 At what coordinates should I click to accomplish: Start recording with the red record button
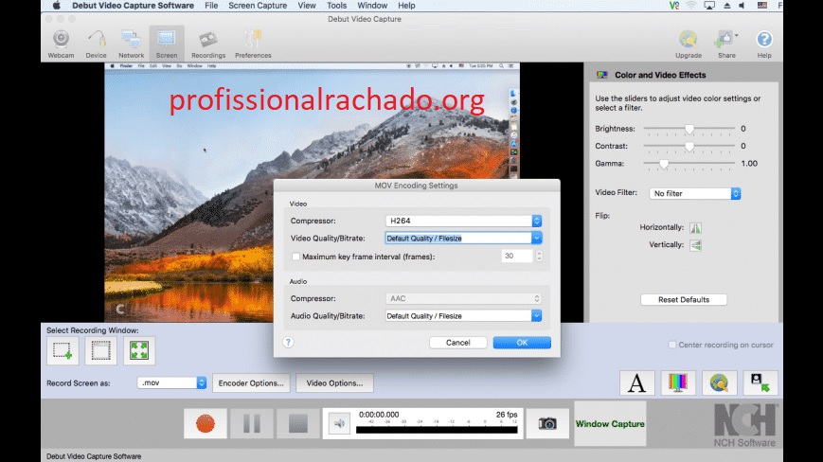206,423
